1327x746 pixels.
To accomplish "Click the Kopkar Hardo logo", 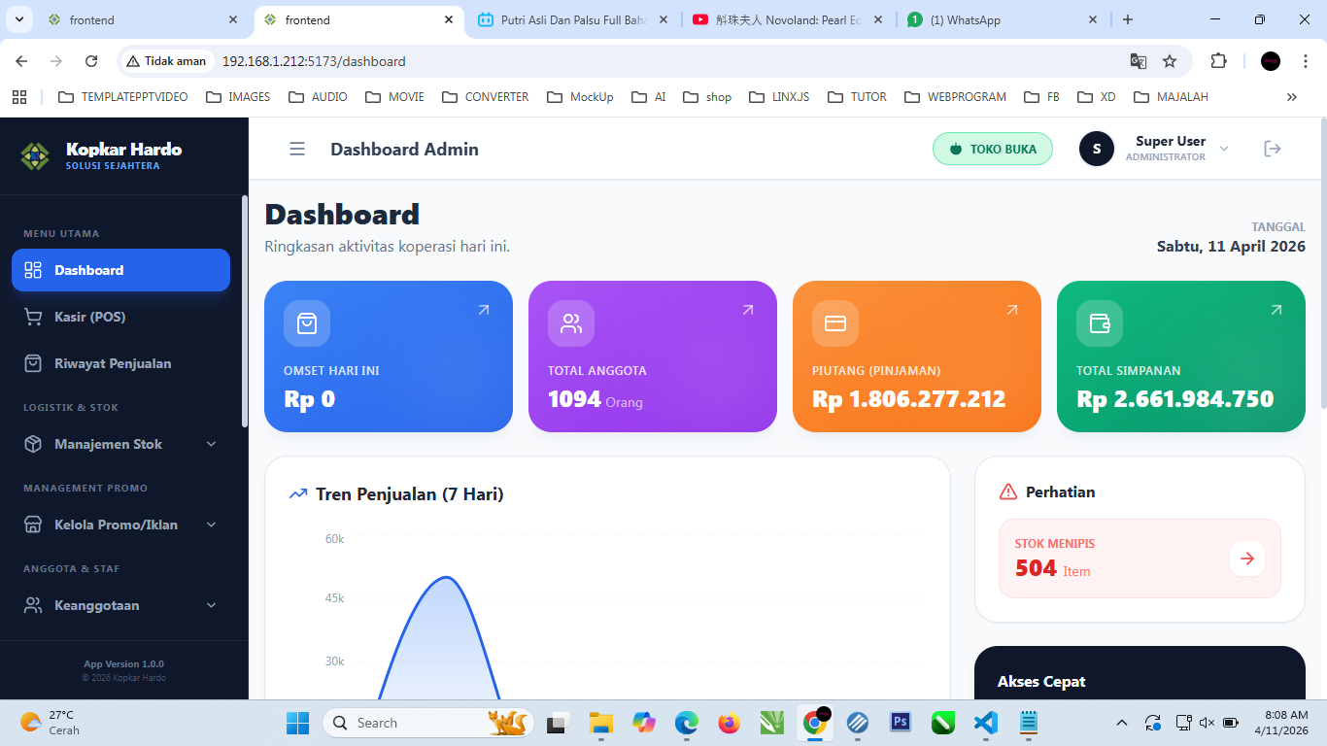I will tap(35, 155).
